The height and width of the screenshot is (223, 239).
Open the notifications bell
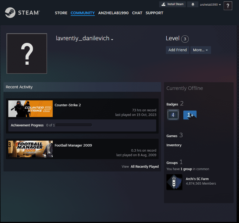tap(192, 4)
